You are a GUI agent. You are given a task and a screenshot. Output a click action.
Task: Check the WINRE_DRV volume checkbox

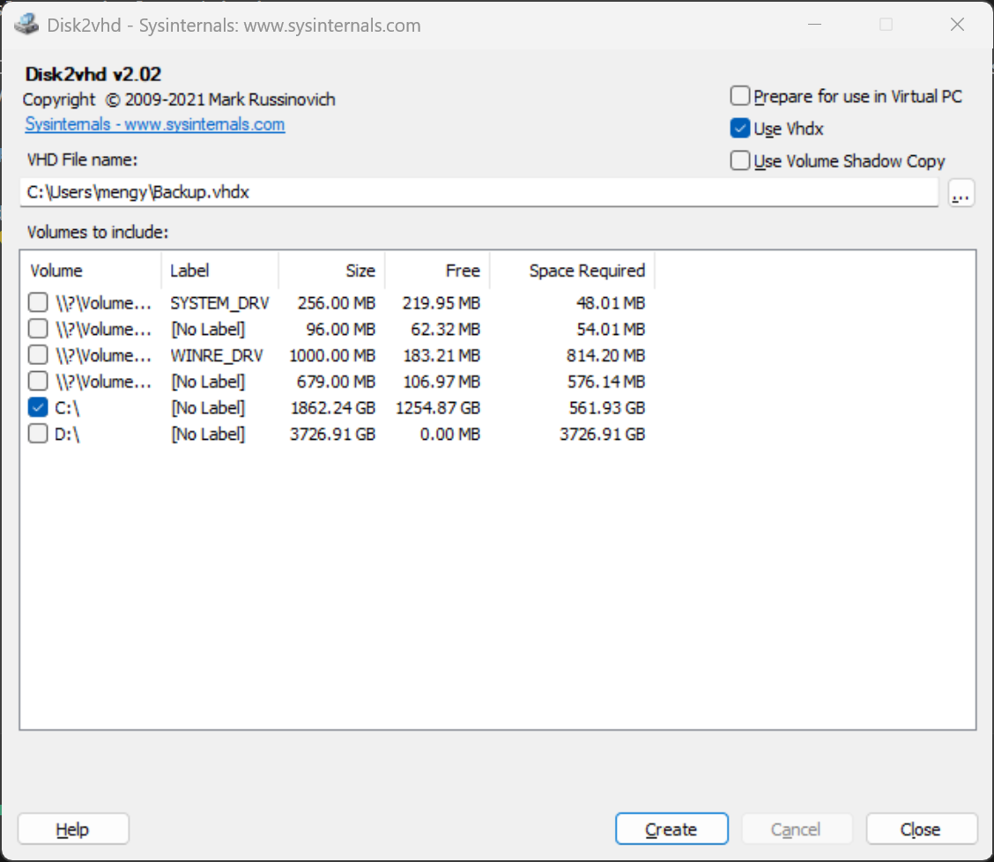pyautogui.click(x=38, y=354)
